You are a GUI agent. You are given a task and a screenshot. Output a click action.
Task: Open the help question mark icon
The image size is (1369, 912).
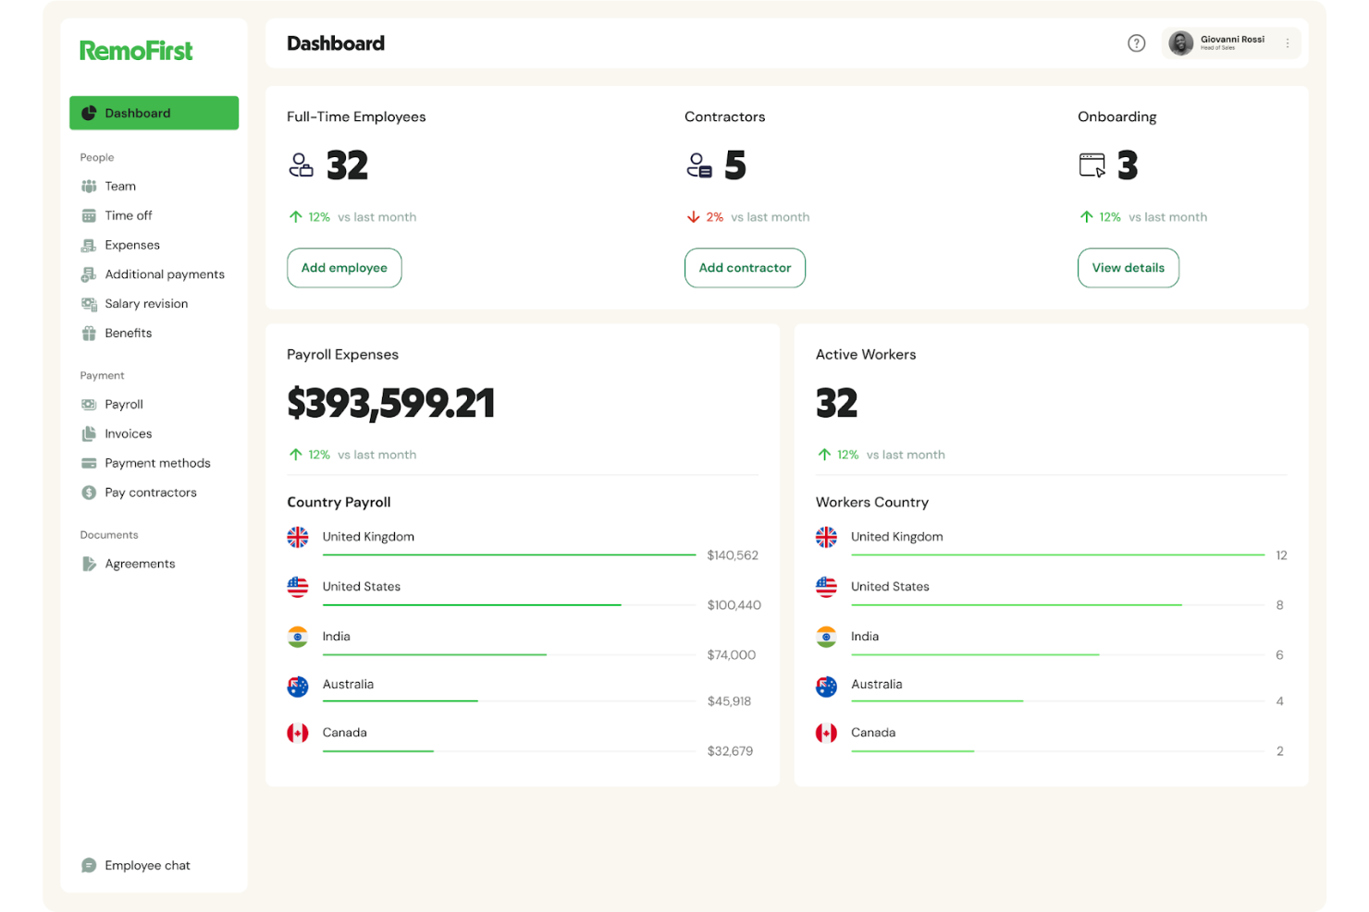[x=1136, y=43]
